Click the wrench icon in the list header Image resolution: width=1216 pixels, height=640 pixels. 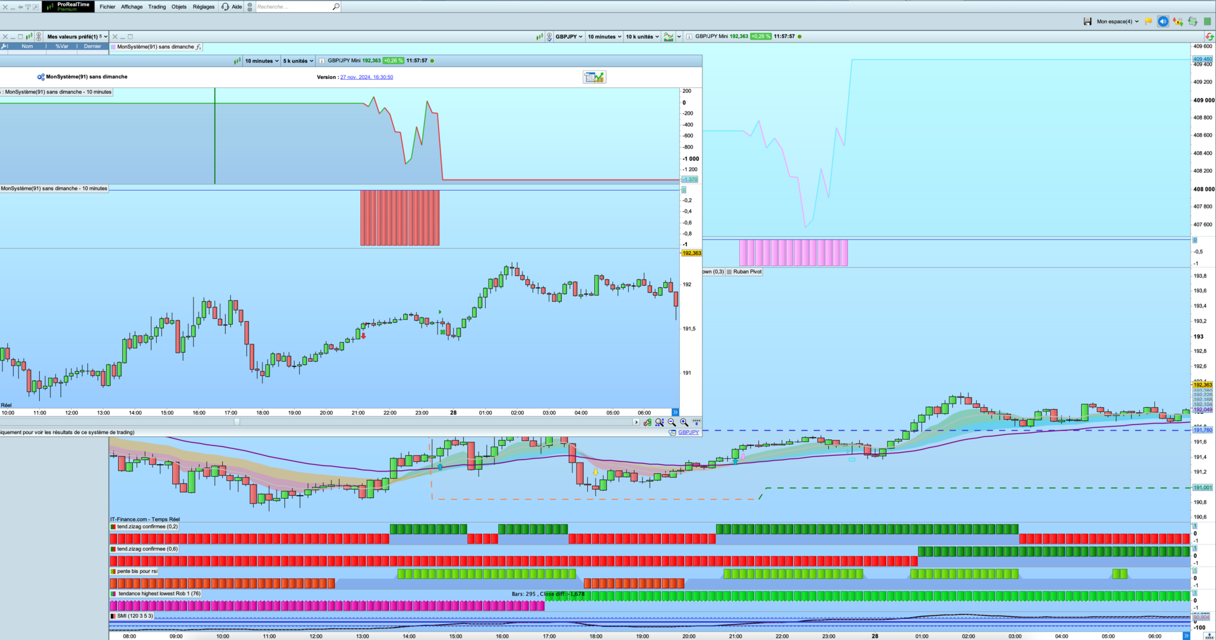(x=4, y=46)
